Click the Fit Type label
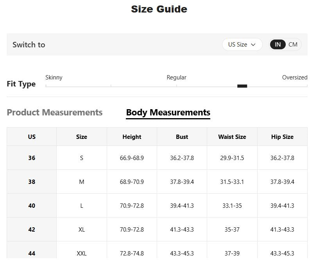The image size is (317, 268). (x=21, y=84)
